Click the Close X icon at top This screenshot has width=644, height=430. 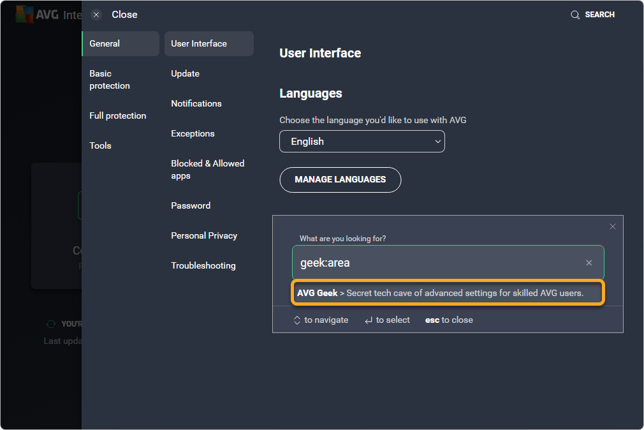click(x=96, y=15)
